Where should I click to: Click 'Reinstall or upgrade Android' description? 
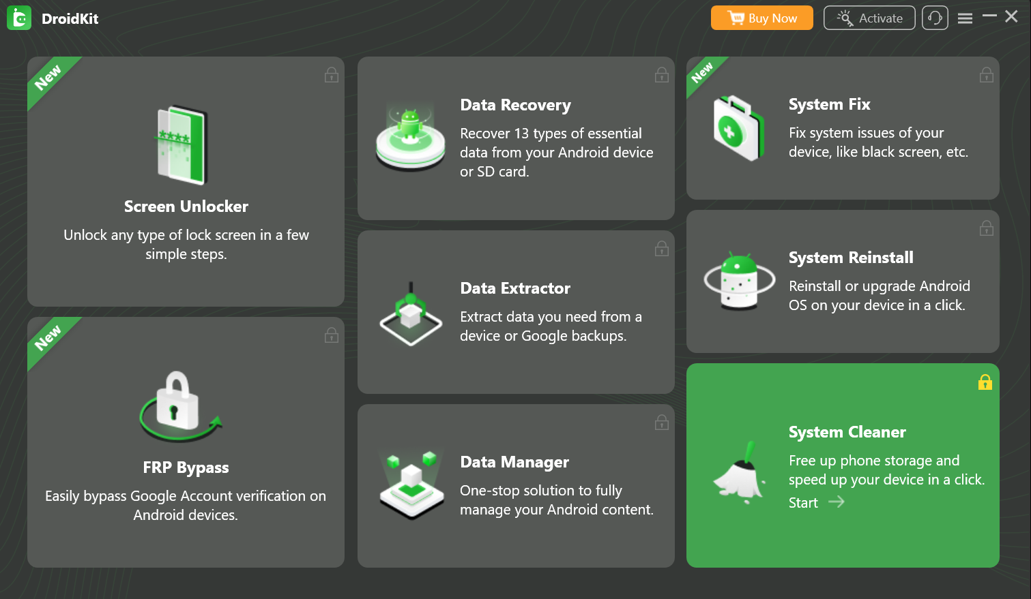(880, 296)
